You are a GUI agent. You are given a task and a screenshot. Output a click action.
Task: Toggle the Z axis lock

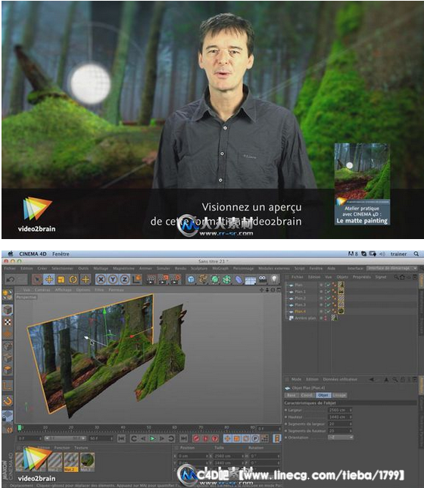click(125, 279)
